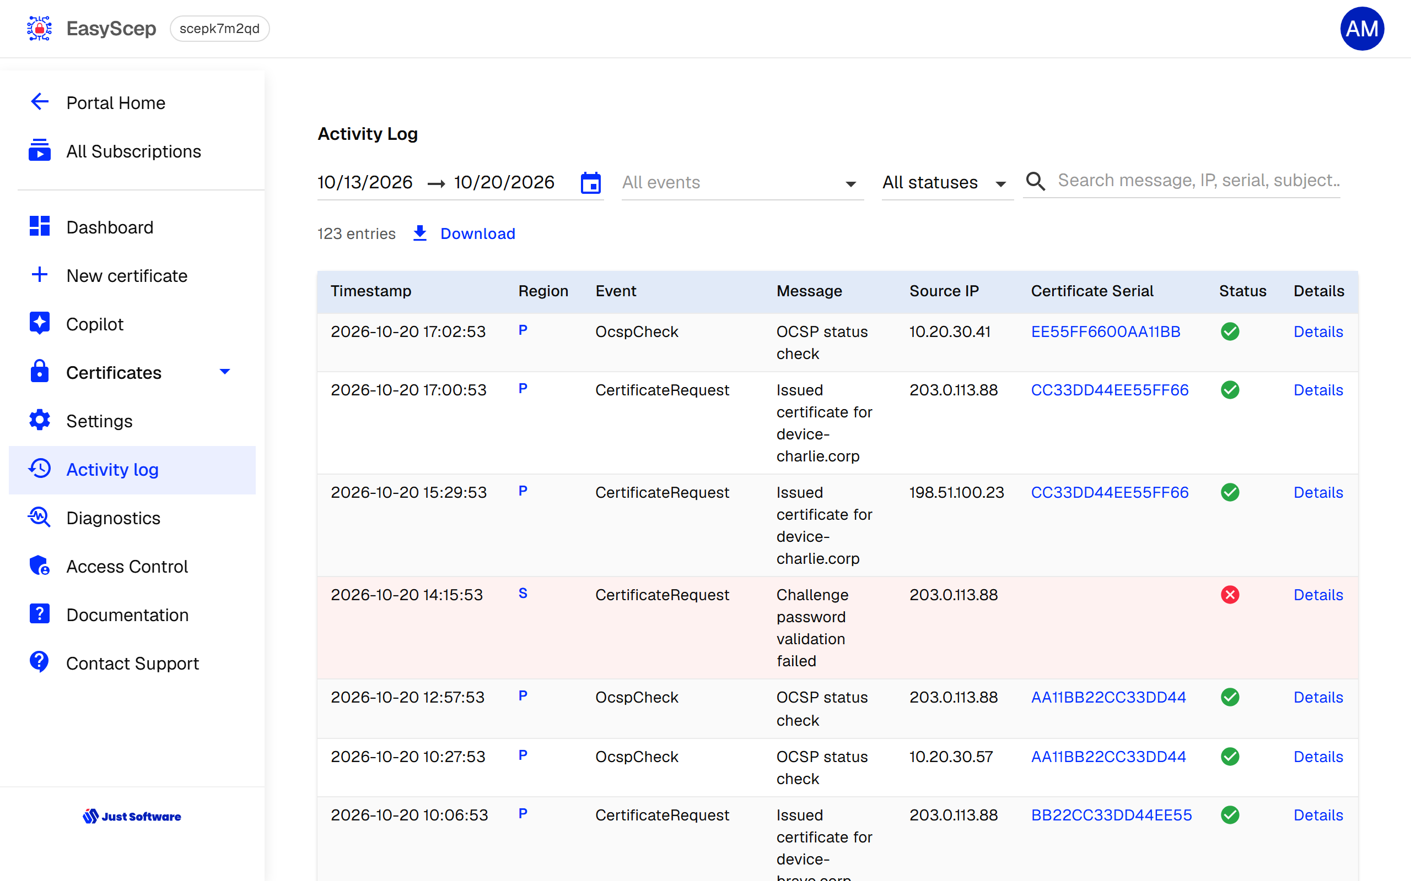Click the end date 10/20/2026 field
The height and width of the screenshot is (881, 1411).
coord(504,182)
